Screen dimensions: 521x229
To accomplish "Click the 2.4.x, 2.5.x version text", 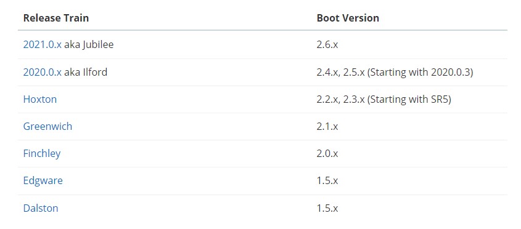I will coord(340,72).
